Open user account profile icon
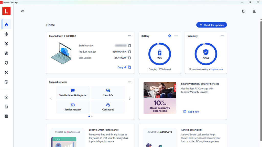Viewport: 262px width, 147px height. 254,11
